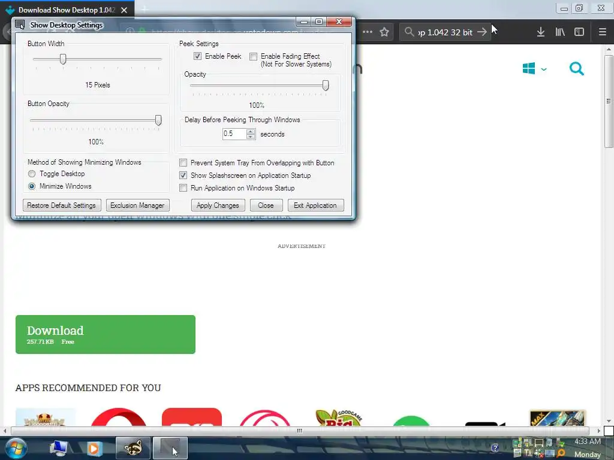Decrease peek delay with the down spinner arrow
Viewport: 614px width, 460px height.
[x=251, y=137]
